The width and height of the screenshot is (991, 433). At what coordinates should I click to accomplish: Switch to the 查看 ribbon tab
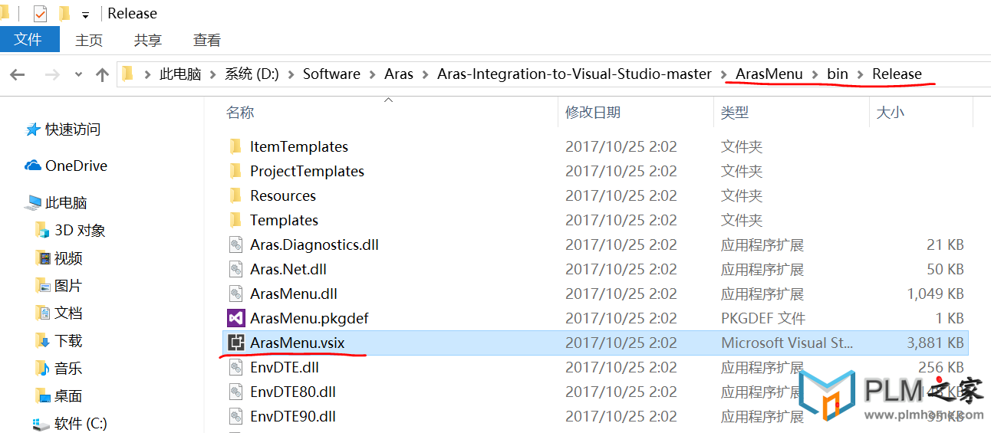(x=207, y=40)
